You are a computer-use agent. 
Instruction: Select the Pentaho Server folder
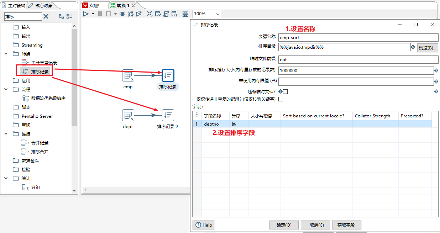37,116
